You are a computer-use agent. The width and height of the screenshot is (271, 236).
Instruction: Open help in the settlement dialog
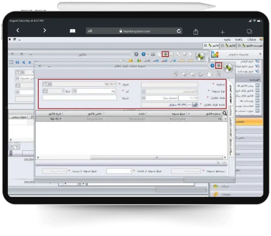(212, 66)
